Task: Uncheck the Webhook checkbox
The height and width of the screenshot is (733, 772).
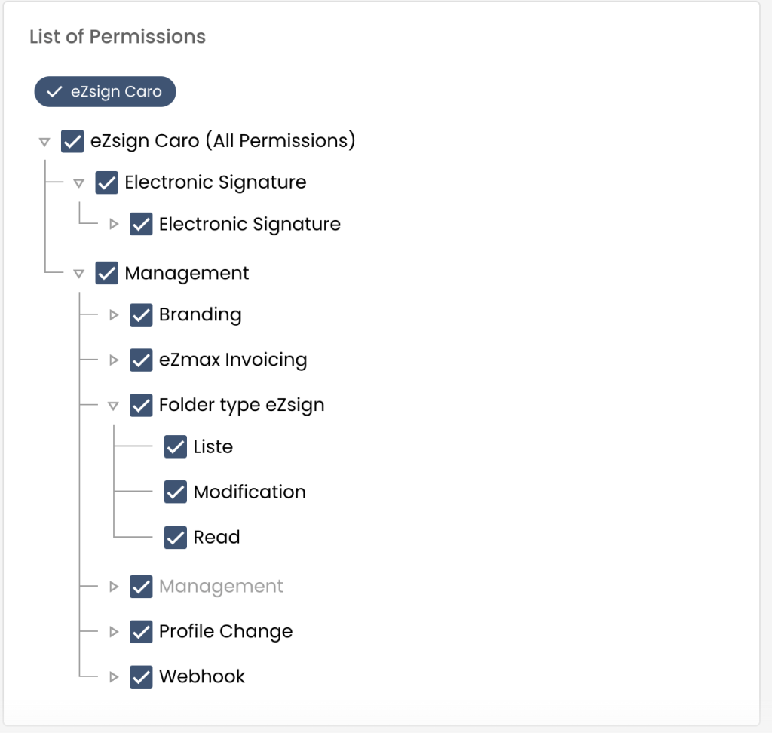Action: pos(141,676)
